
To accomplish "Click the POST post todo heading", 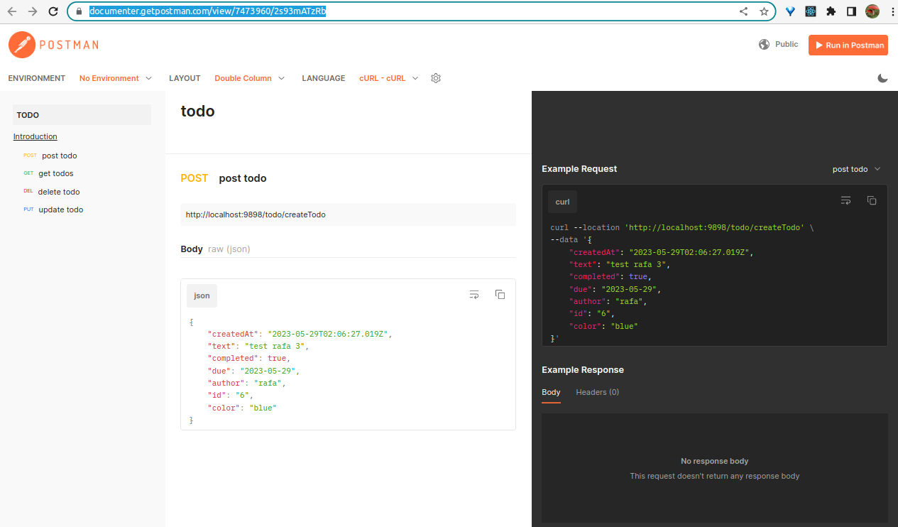I will point(224,178).
